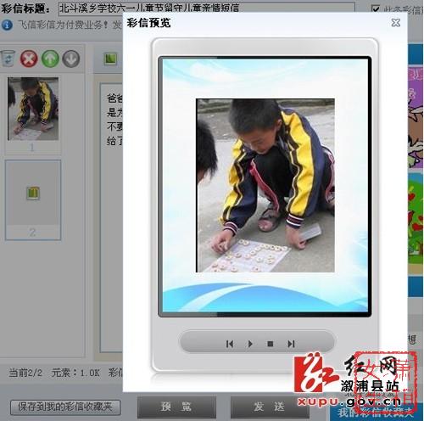This screenshot has height=421, width=424.
Task: Click the gray down arrow move icon
Action: coord(71,59)
